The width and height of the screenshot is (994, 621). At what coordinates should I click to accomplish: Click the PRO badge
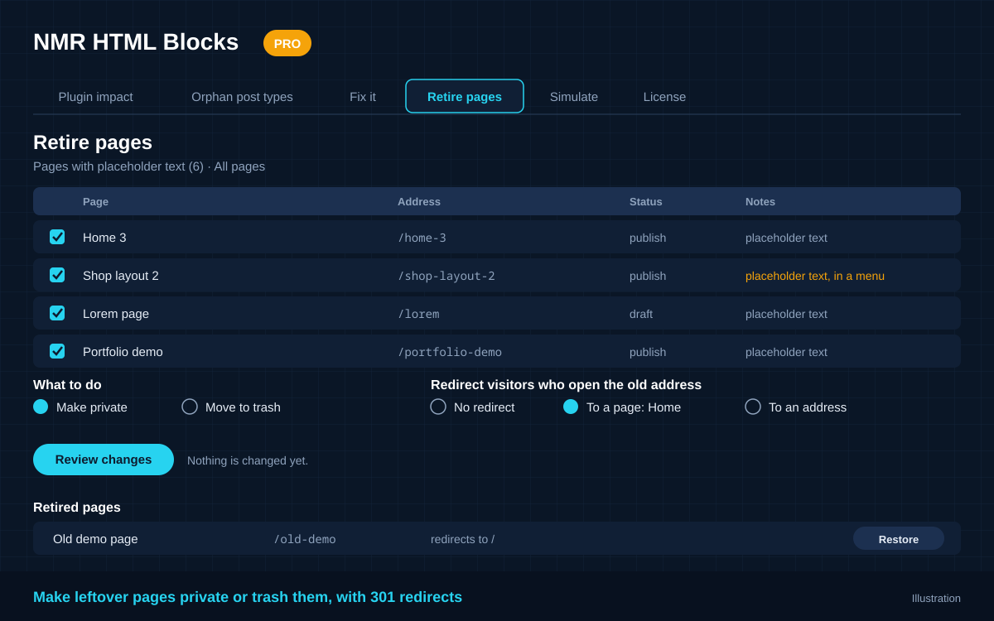click(x=287, y=43)
